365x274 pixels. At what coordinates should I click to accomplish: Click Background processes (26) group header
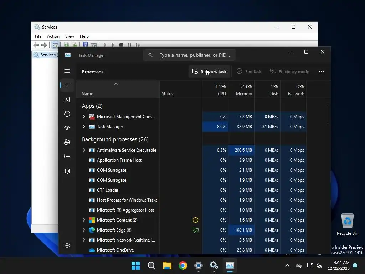115,139
